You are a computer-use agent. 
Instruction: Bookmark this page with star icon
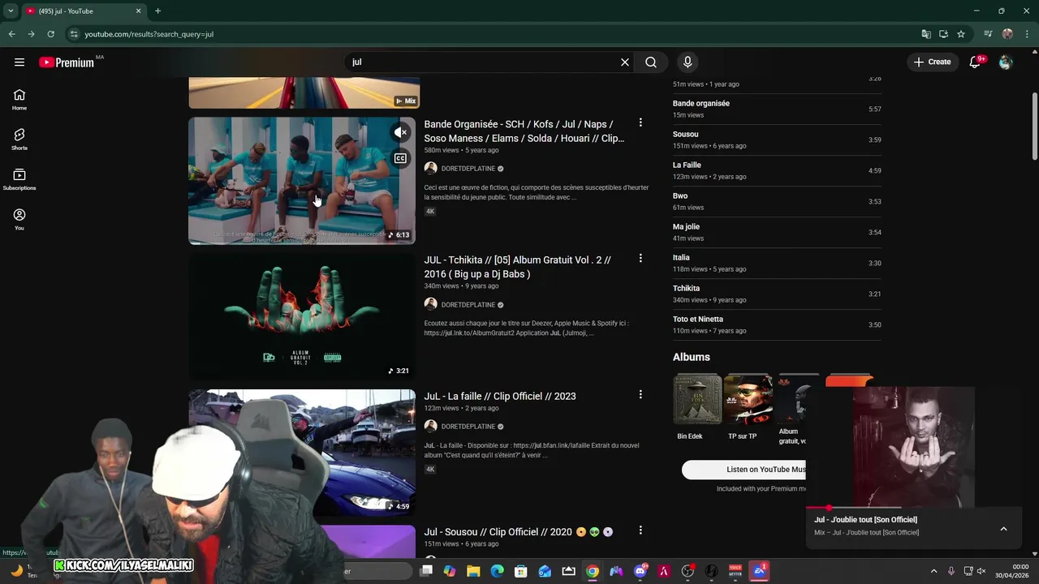[x=961, y=34]
